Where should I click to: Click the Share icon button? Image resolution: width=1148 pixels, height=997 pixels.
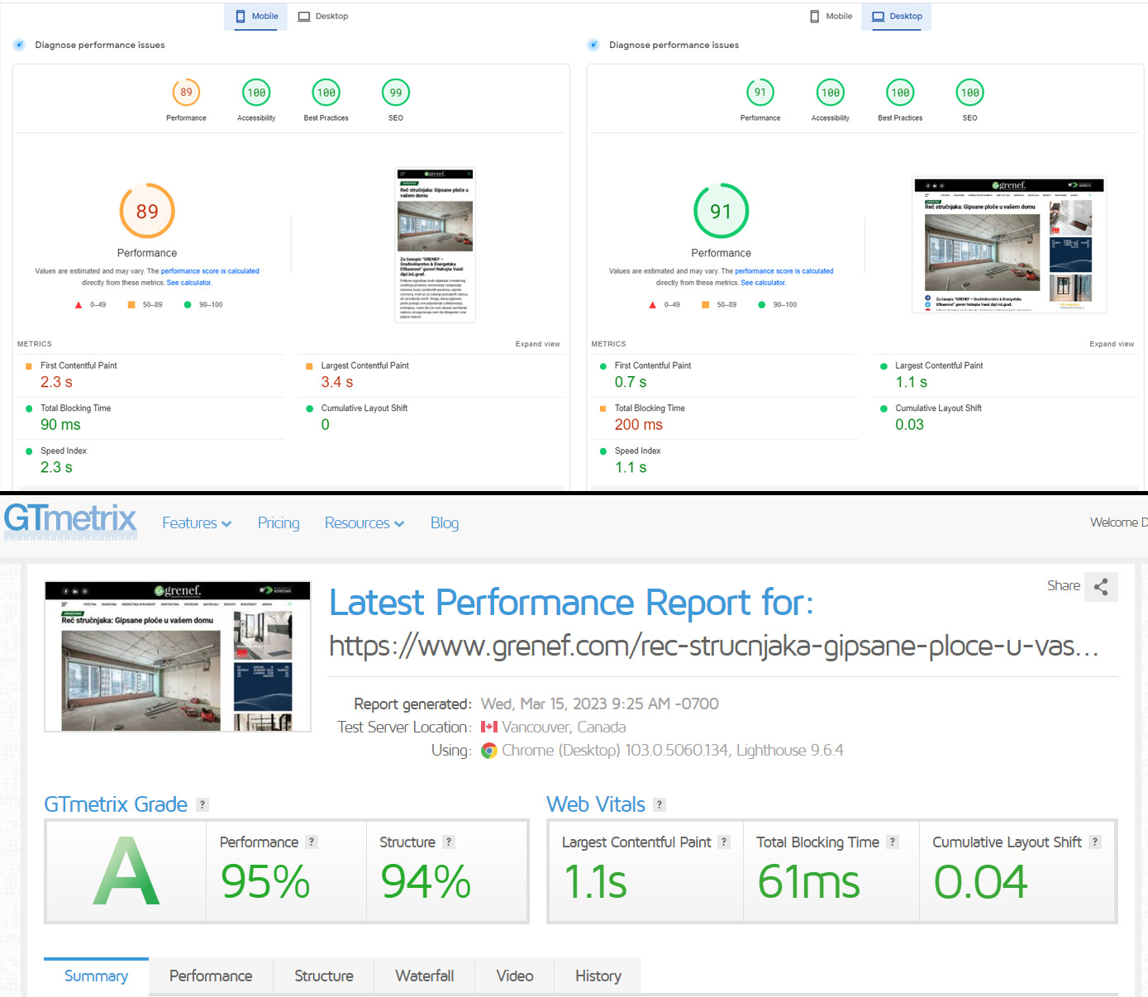pos(1101,587)
